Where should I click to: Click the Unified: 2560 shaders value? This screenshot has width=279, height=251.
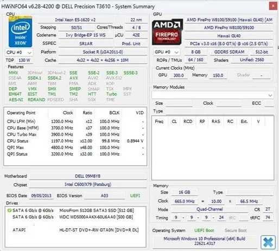point(252,60)
